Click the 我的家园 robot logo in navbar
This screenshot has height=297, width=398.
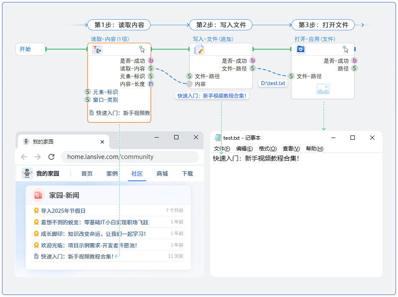point(27,173)
